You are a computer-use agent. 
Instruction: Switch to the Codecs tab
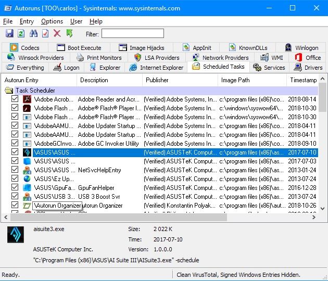click(24, 48)
